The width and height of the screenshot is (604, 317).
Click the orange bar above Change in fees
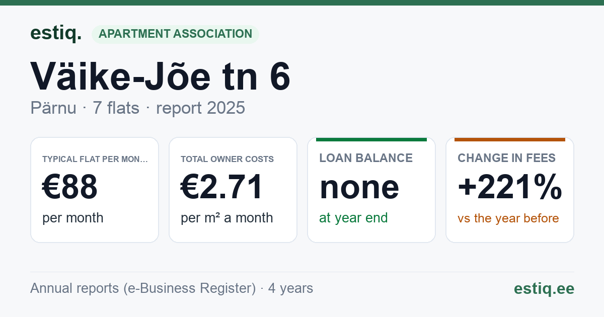click(510, 139)
